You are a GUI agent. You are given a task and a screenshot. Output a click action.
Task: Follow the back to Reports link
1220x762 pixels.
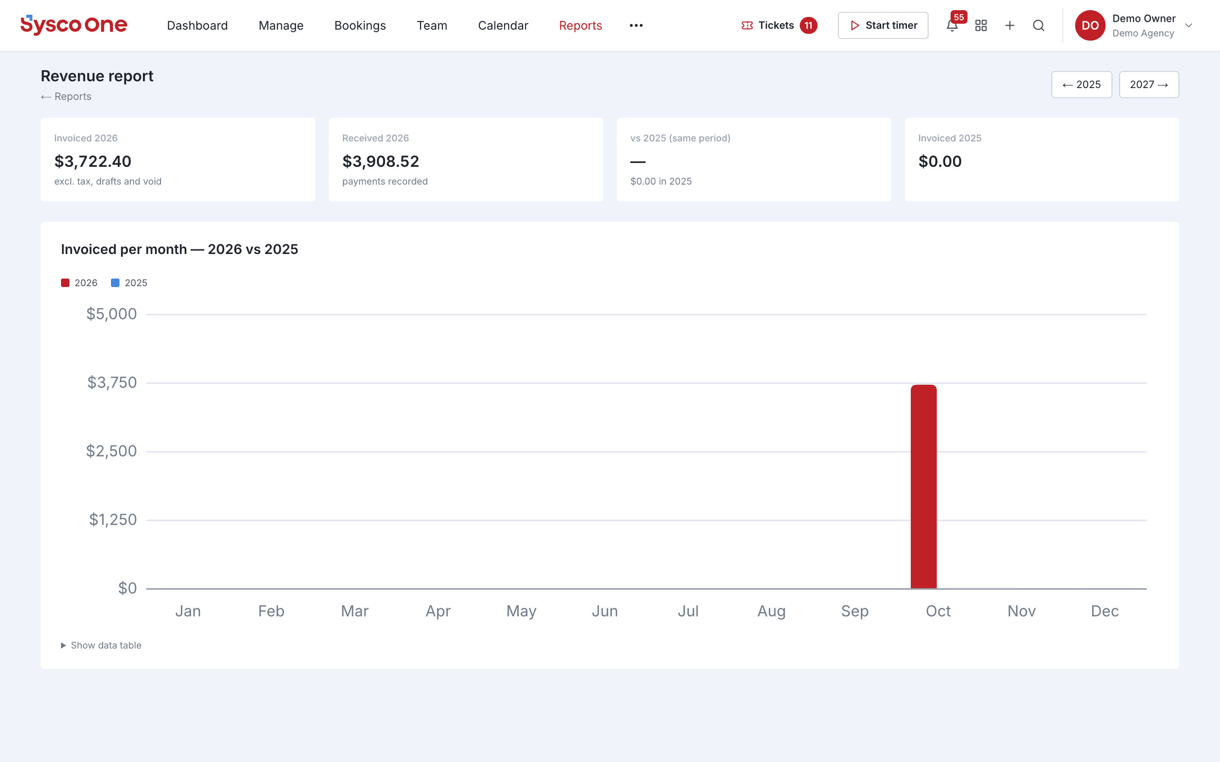[66, 96]
